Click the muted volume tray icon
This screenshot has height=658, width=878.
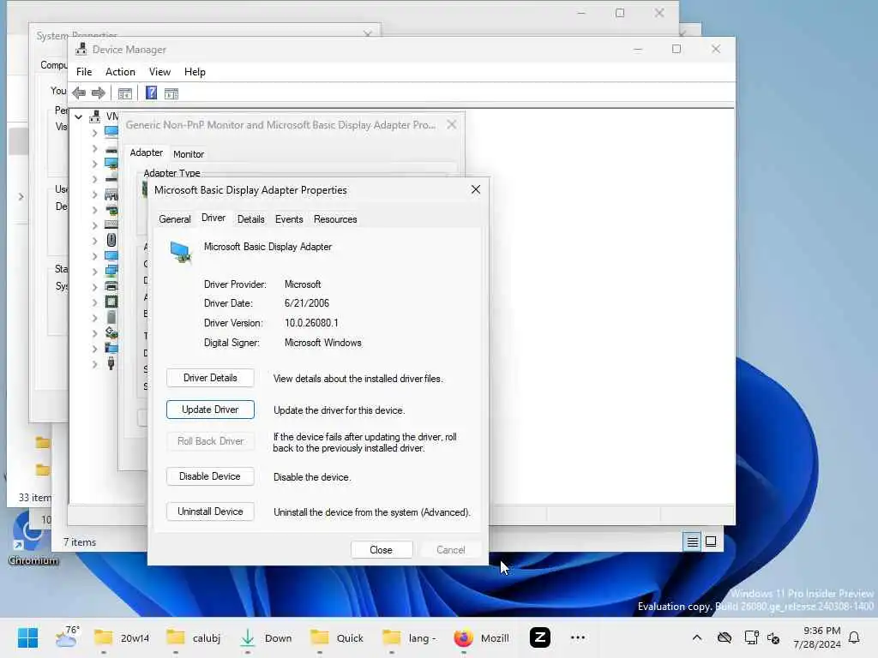774,637
